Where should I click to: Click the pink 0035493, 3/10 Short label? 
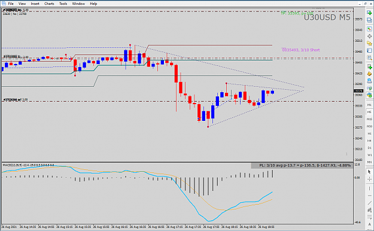[301, 50]
